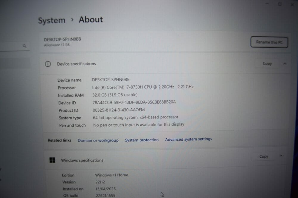Maximize the Settings window
298x198 pixels.
click(x=280, y=4)
